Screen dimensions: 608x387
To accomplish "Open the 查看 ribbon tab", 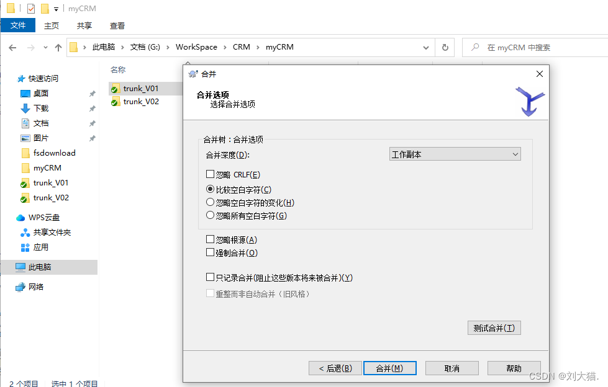I will click(x=117, y=25).
